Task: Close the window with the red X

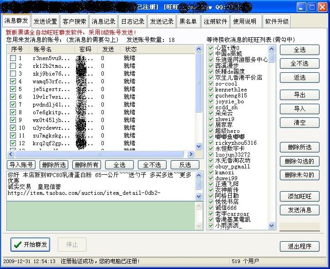Action: point(322,7)
